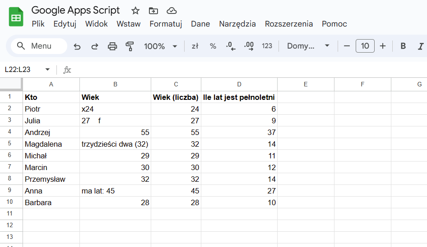Select cell Ile lat jest pełnoletni
The image size is (427, 247).
point(239,97)
